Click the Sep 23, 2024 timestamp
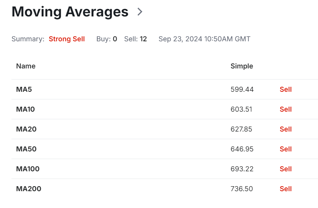The image size is (318, 208). coord(204,39)
